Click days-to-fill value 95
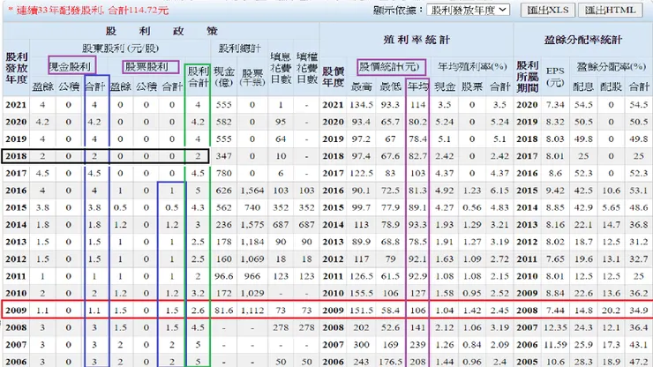 coord(281,122)
